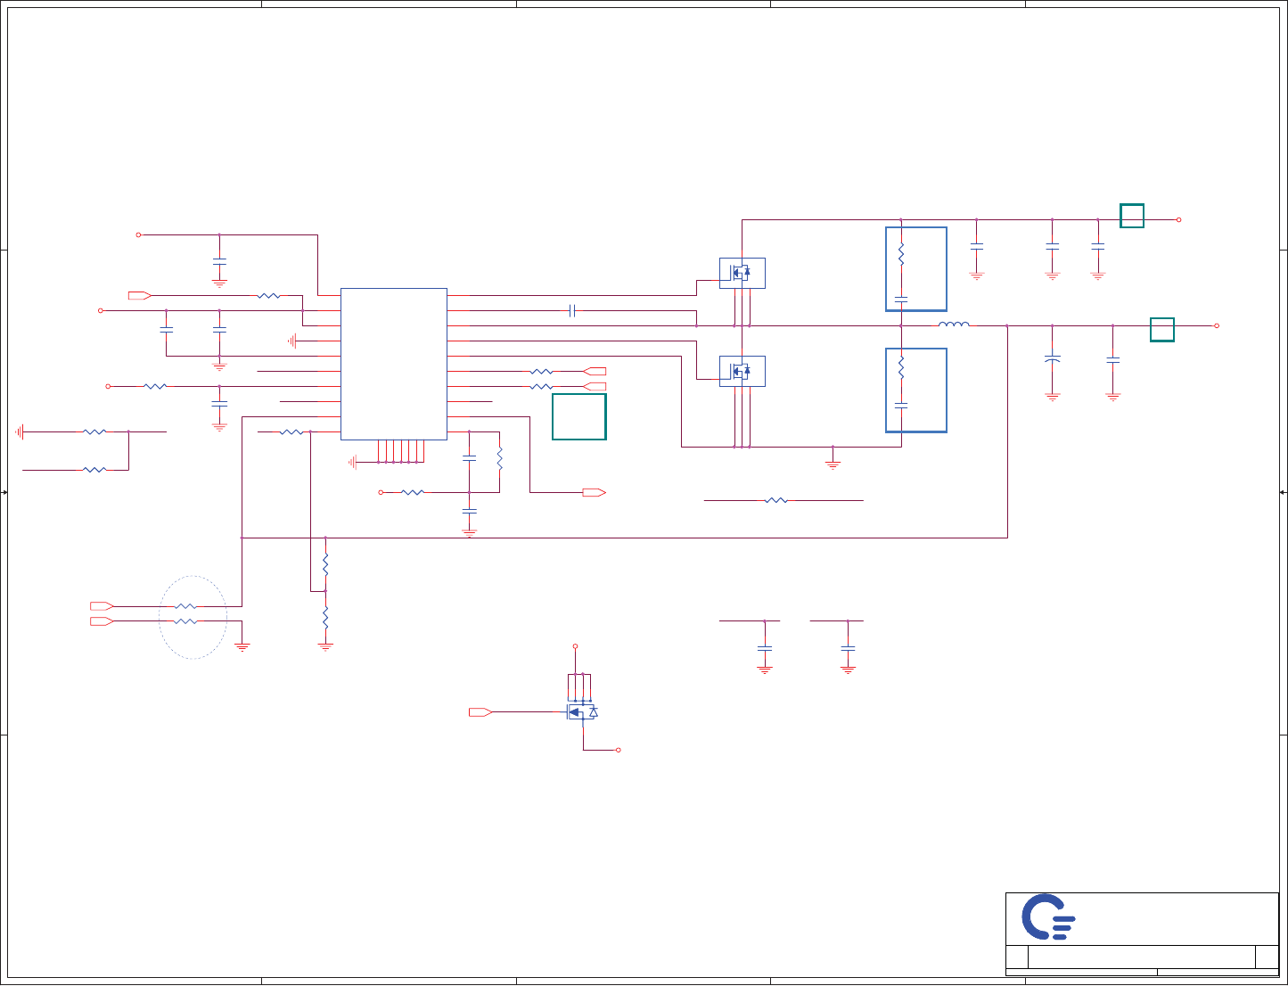Click the terminal circle above the bottom MOSFET
This screenshot has width=1288, height=986.
pyautogui.click(x=575, y=645)
